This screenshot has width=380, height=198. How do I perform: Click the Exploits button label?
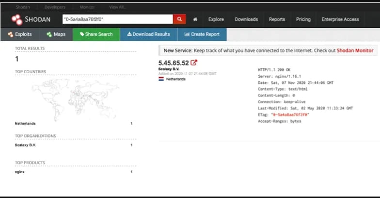(x=23, y=34)
